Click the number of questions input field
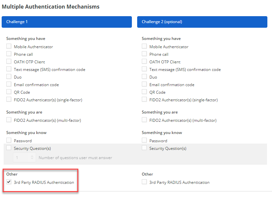The image size is (272, 200). [x=24, y=157]
